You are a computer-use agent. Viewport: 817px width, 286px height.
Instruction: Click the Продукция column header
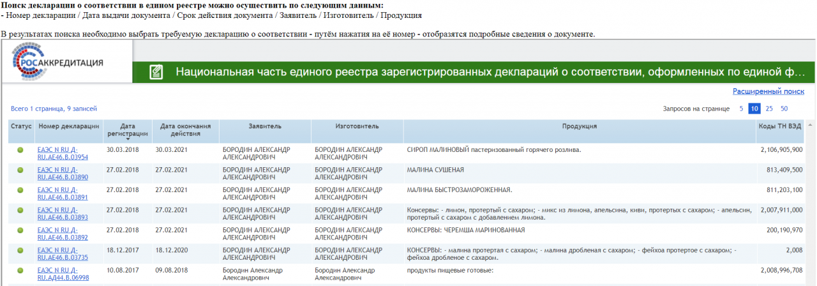tap(580, 126)
